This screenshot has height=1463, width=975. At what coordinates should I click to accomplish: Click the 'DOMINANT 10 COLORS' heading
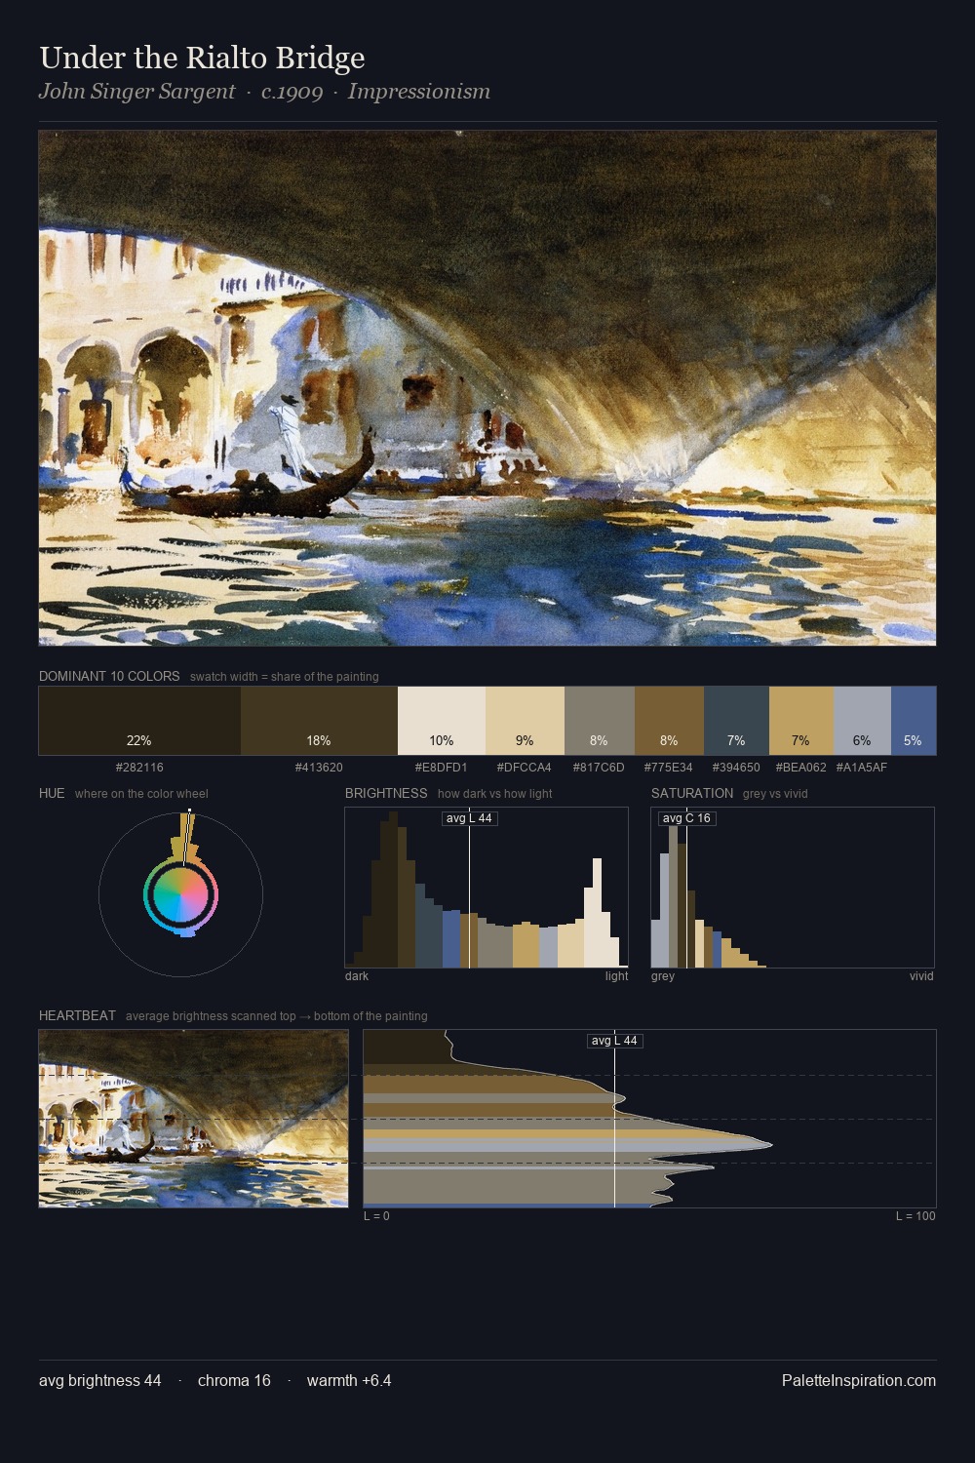tap(109, 676)
